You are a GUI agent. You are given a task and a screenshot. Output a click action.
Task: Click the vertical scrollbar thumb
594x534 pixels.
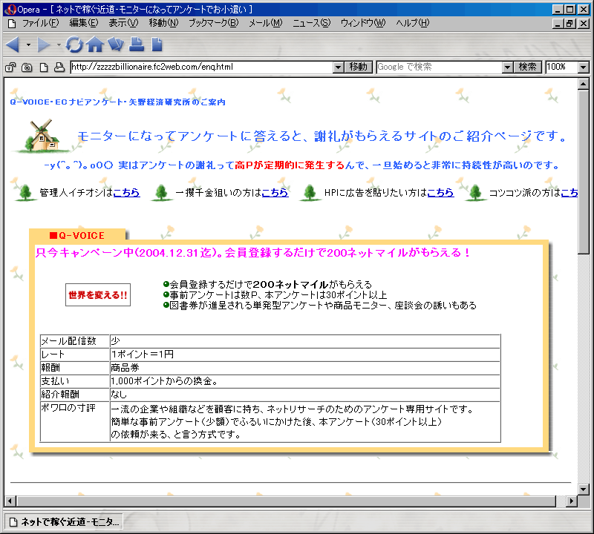click(x=584, y=172)
